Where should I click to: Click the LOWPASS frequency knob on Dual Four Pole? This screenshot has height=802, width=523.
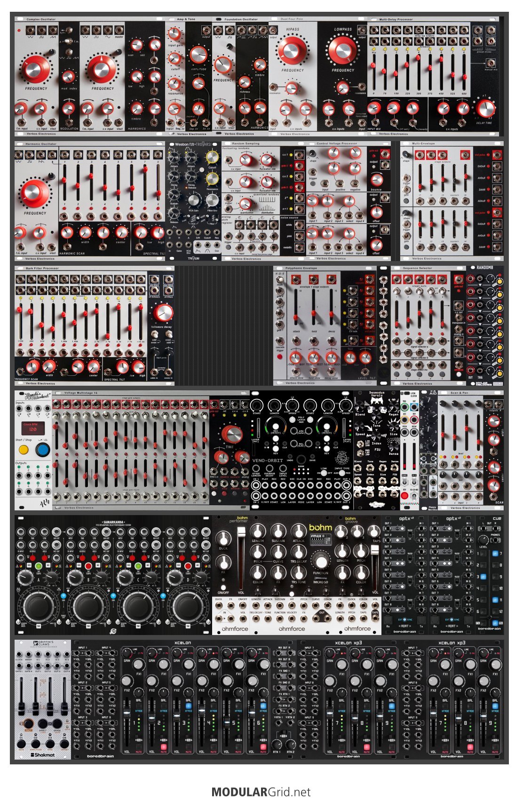(x=342, y=50)
